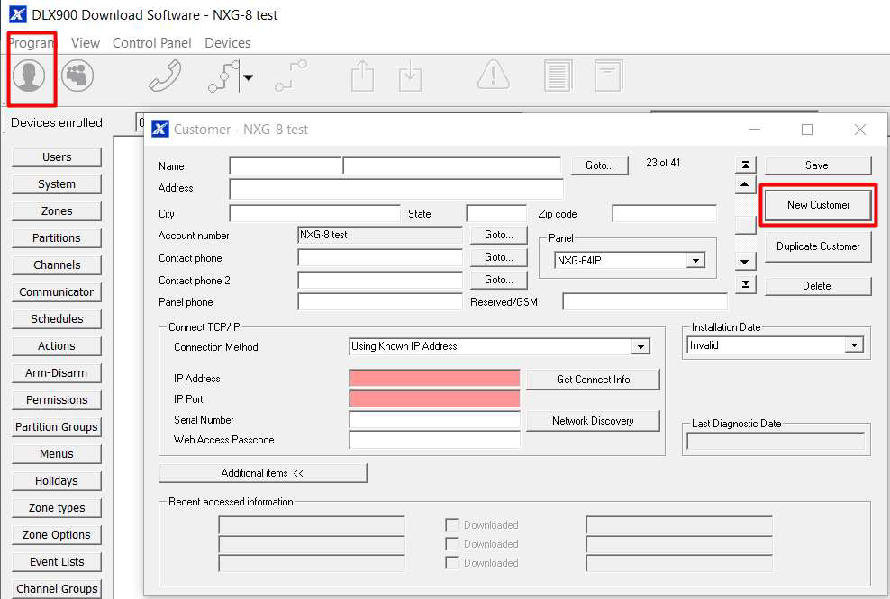Screen dimensions: 890x599
Task: Click the upload (send to panel) toolbar icon
Action: point(362,76)
